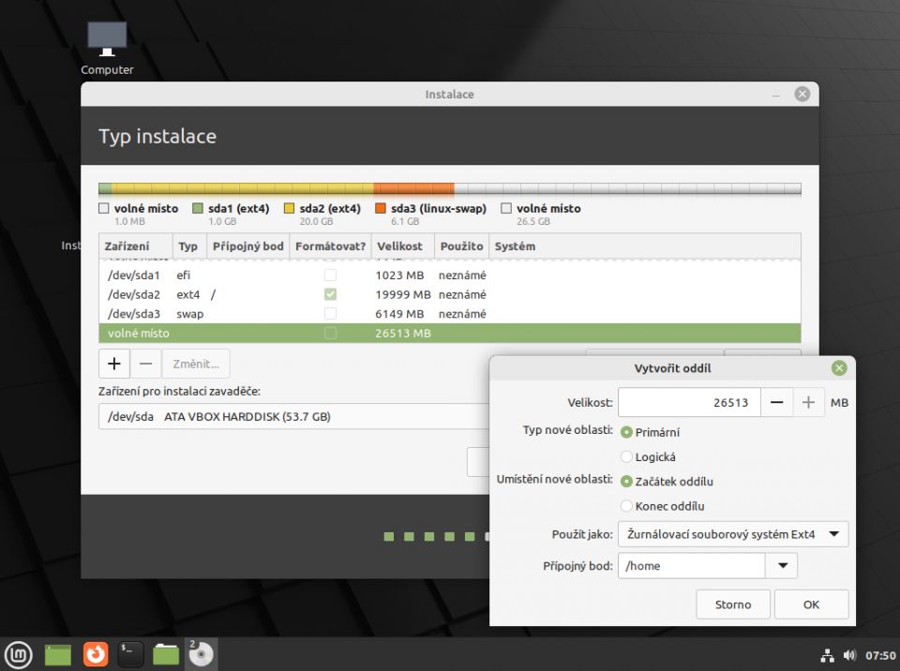This screenshot has height=671, width=900.
Task: Open the network tray icon
Action: (x=827, y=655)
